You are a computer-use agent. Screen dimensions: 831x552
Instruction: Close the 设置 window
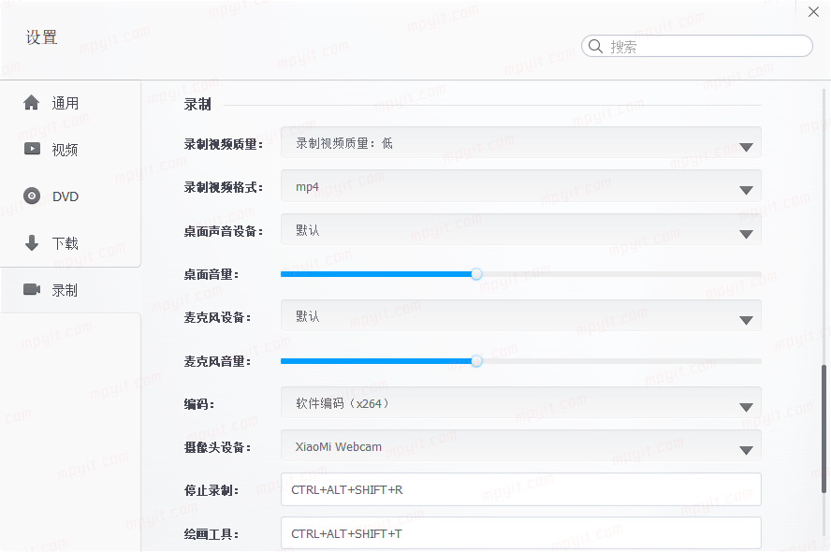coord(813,11)
